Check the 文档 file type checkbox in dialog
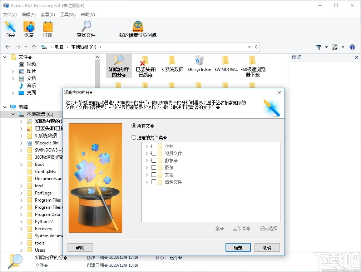Viewport: 361px width, 272px height. click(x=154, y=174)
